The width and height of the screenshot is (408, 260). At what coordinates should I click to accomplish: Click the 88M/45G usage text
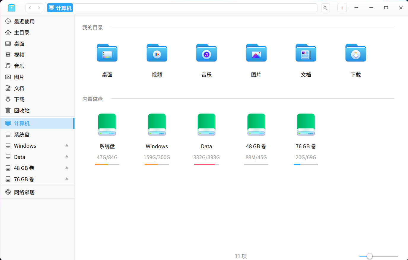[x=256, y=157]
